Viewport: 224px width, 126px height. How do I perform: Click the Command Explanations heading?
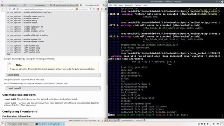[19, 95]
